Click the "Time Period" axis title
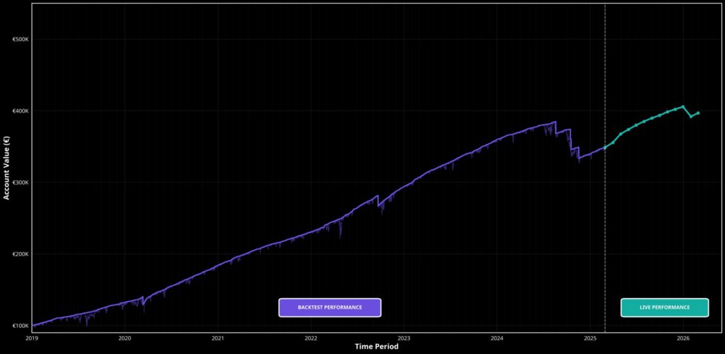Image resolution: width=725 pixels, height=354 pixels. coord(377,347)
